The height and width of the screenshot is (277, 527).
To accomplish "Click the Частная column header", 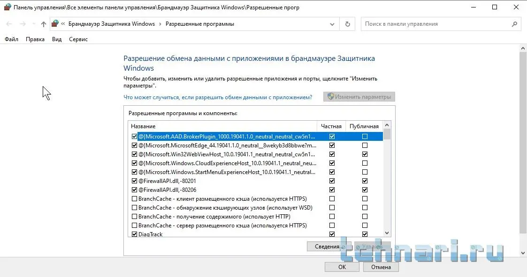I will pyautogui.click(x=331, y=126).
